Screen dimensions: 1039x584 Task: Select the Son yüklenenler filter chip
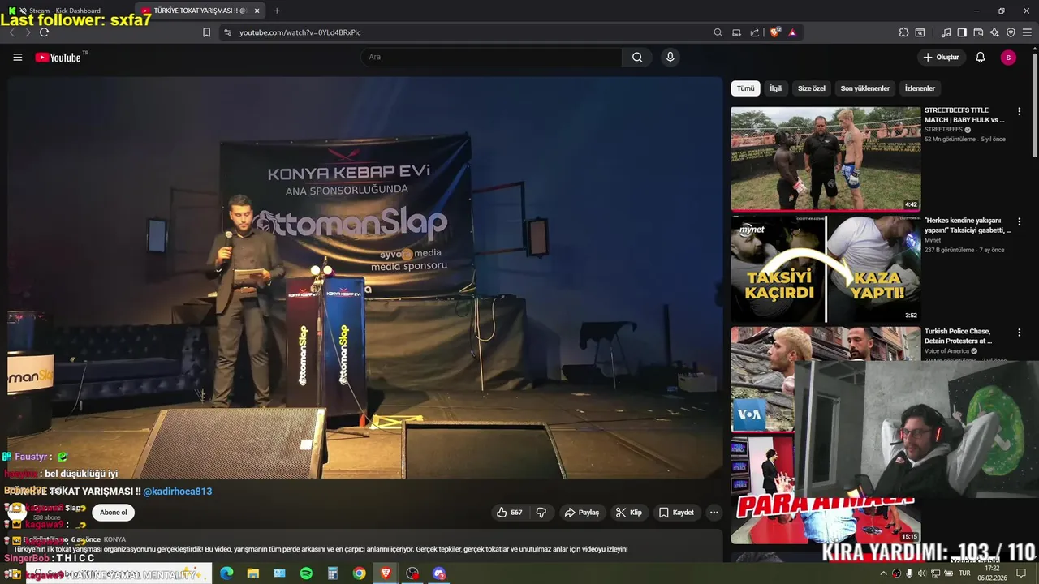coord(864,88)
